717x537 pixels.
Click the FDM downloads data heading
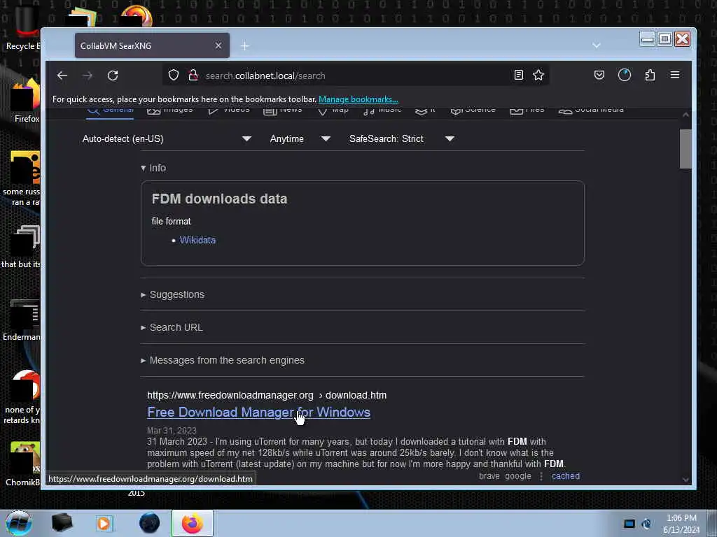219,199
